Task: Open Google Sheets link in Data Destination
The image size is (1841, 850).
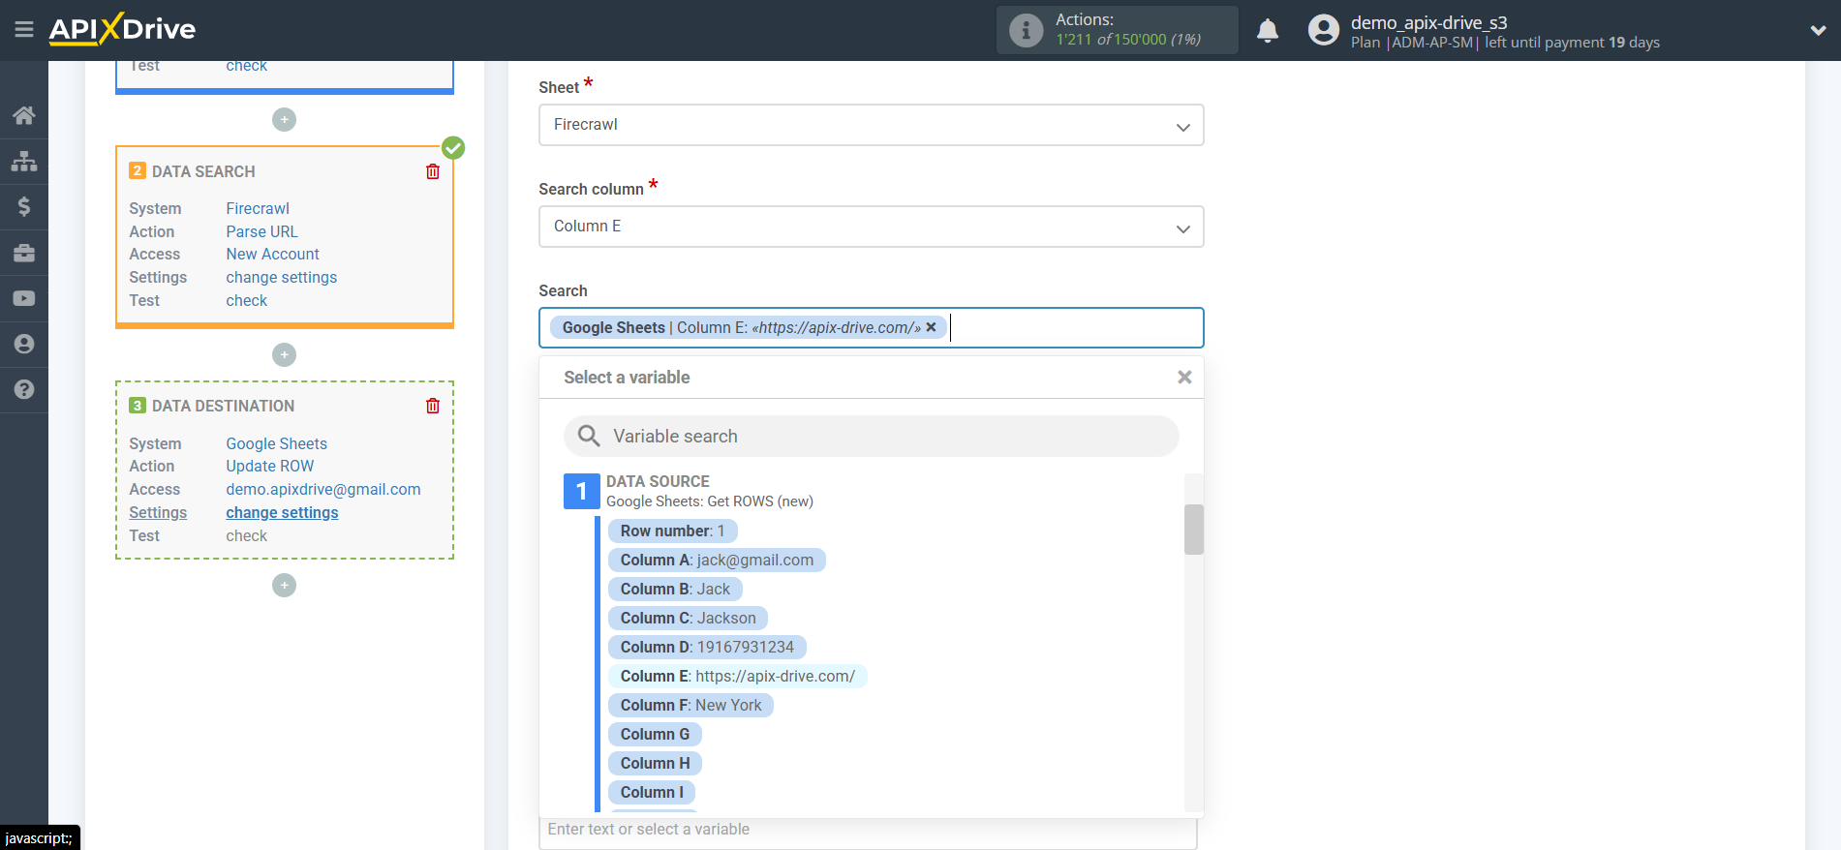Action: 276,443
